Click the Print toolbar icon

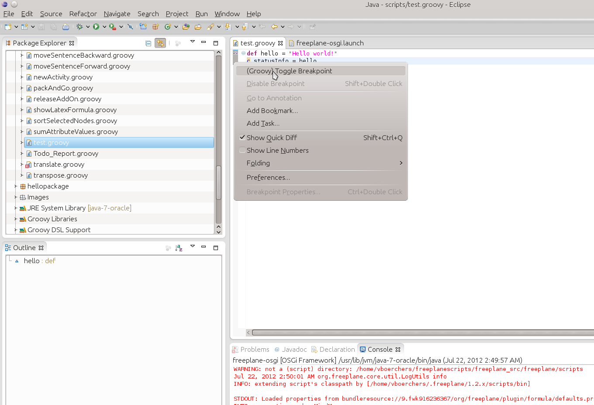pyautogui.click(x=66, y=27)
